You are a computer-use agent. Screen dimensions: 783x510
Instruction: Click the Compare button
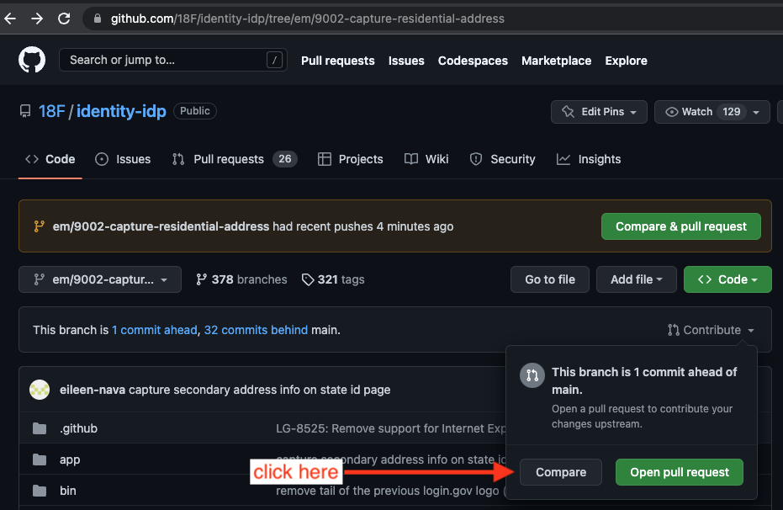(x=561, y=472)
